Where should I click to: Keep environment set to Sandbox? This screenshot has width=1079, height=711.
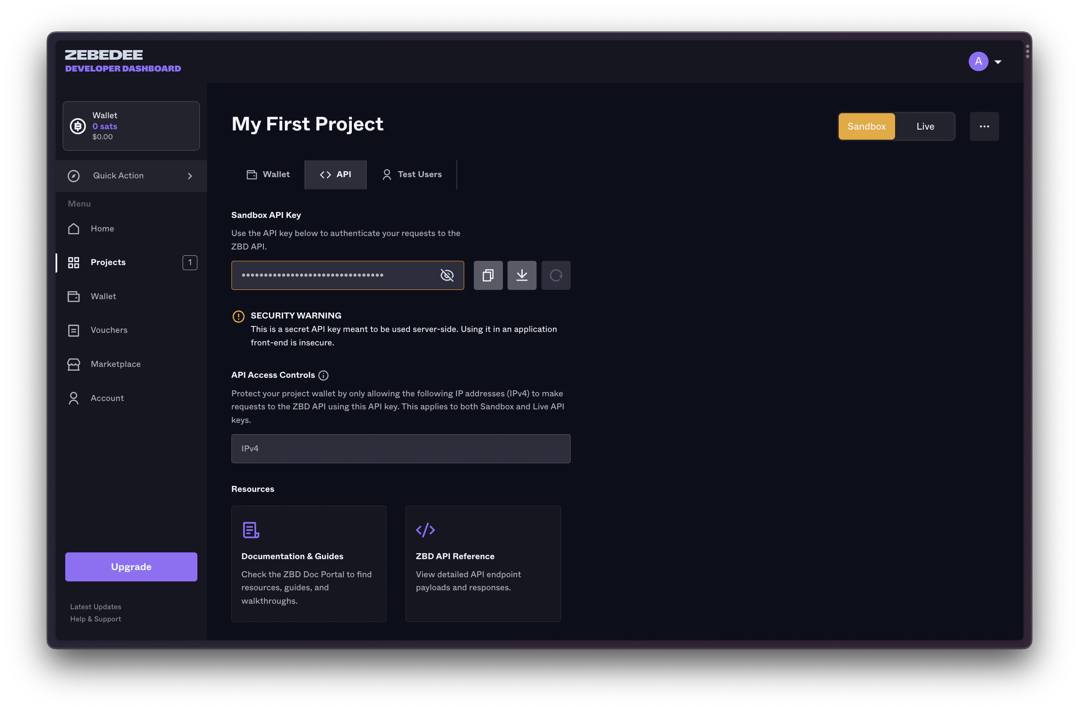pyautogui.click(x=866, y=126)
